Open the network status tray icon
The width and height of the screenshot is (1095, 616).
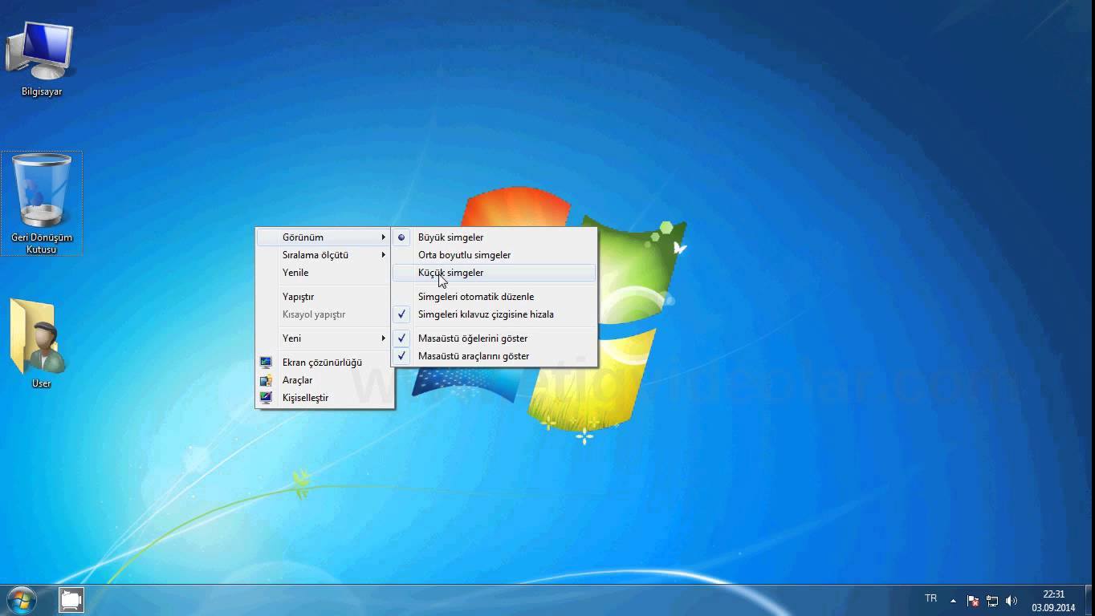(x=992, y=600)
